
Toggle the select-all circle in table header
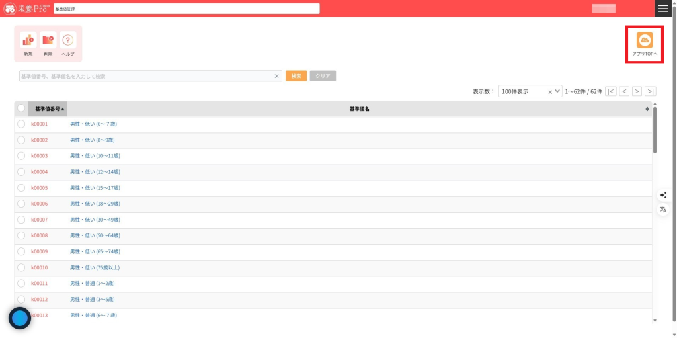click(x=21, y=108)
